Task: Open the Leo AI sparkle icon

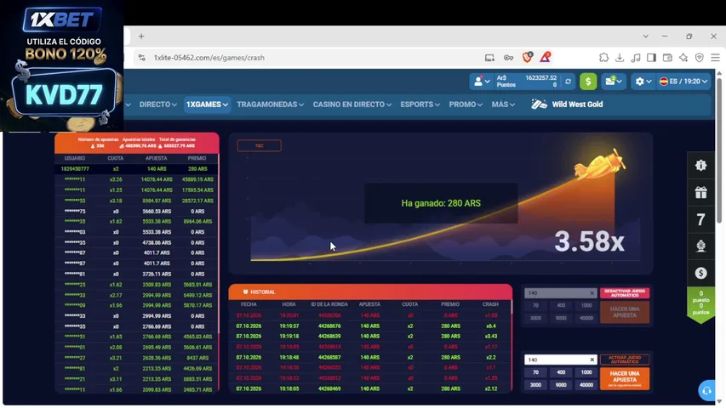Action: click(683, 58)
